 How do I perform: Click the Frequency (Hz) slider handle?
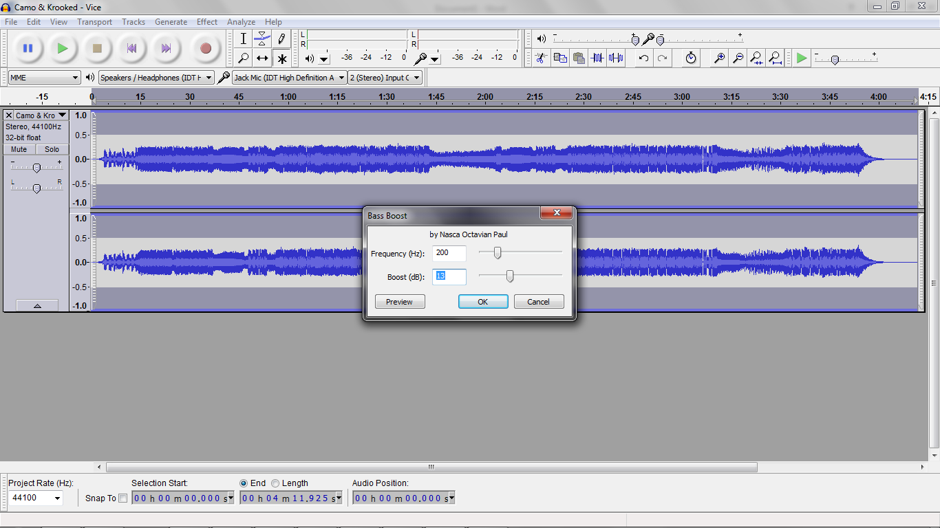coord(498,253)
